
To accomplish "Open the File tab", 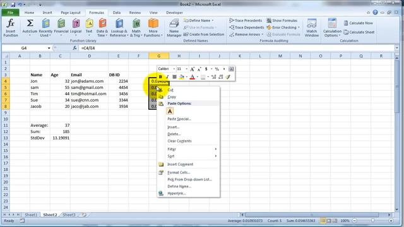I will [10, 13].
